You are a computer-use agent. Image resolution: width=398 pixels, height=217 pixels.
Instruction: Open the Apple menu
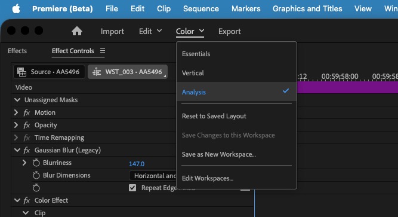coord(16,8)
